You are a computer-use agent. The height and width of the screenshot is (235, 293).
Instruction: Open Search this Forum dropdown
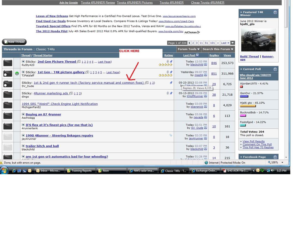click(x=218, y=49)
